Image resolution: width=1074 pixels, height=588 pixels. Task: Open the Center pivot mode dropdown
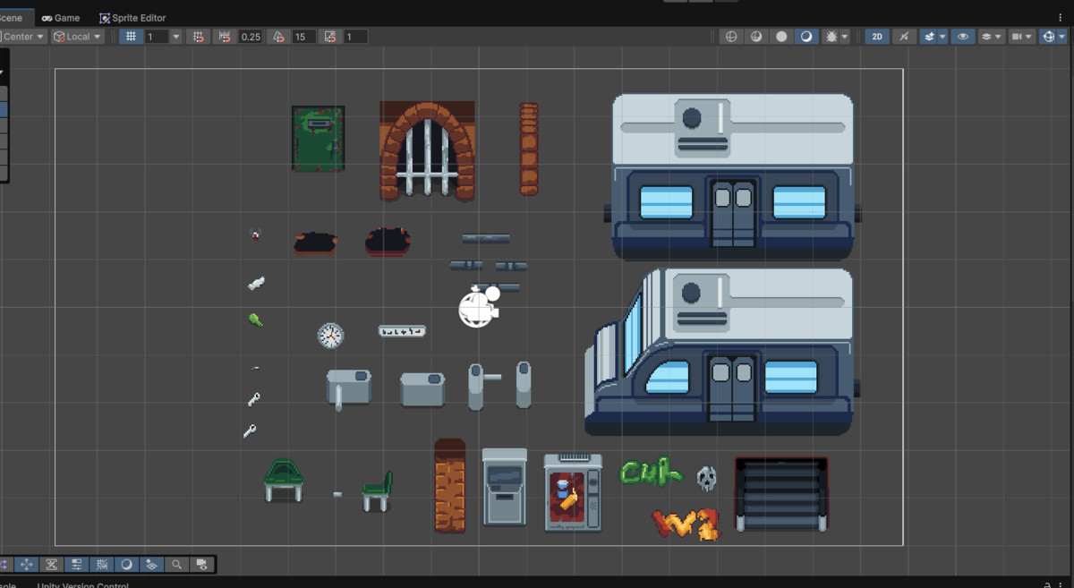coord(23,37)
